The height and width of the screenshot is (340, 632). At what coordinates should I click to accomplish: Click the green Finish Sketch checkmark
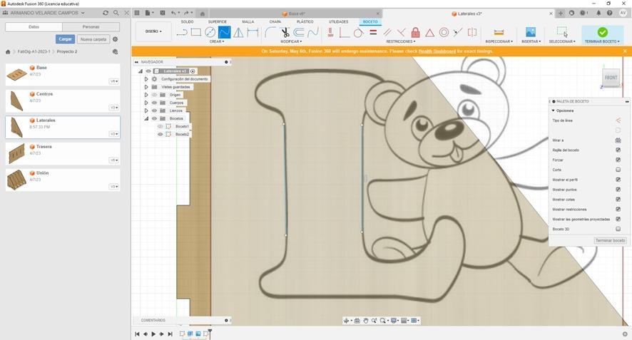pos(603,32)
